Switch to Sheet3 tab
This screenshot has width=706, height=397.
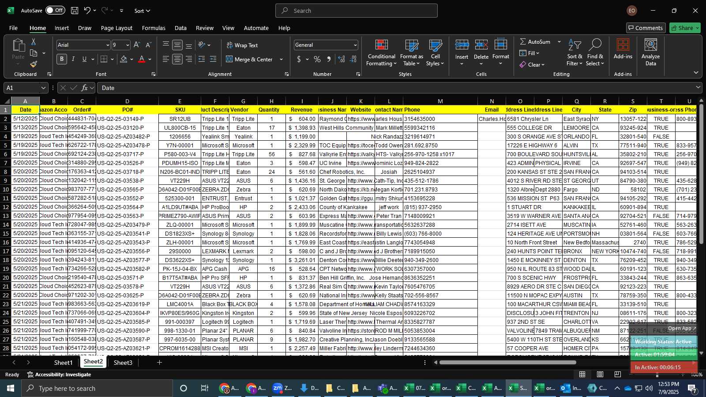(x=123, y=363)
